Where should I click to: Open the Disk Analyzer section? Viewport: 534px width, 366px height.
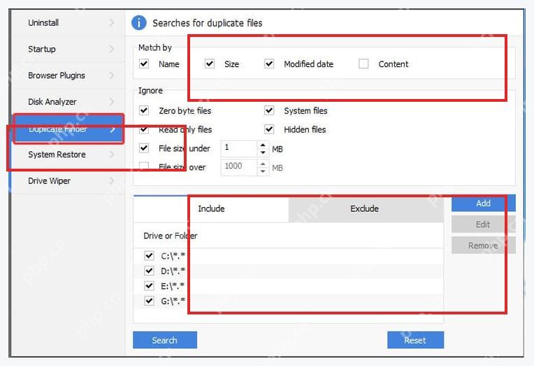(68, 102)
